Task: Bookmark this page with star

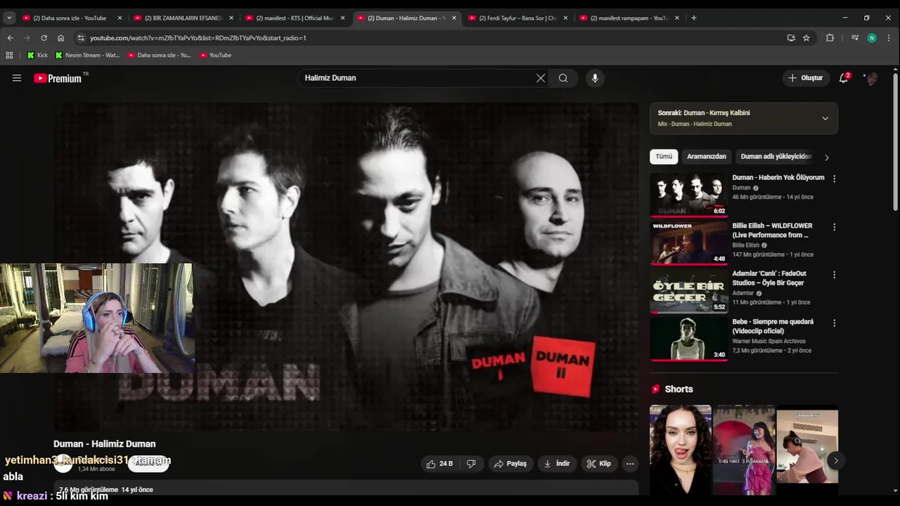Action: (806, 38)
